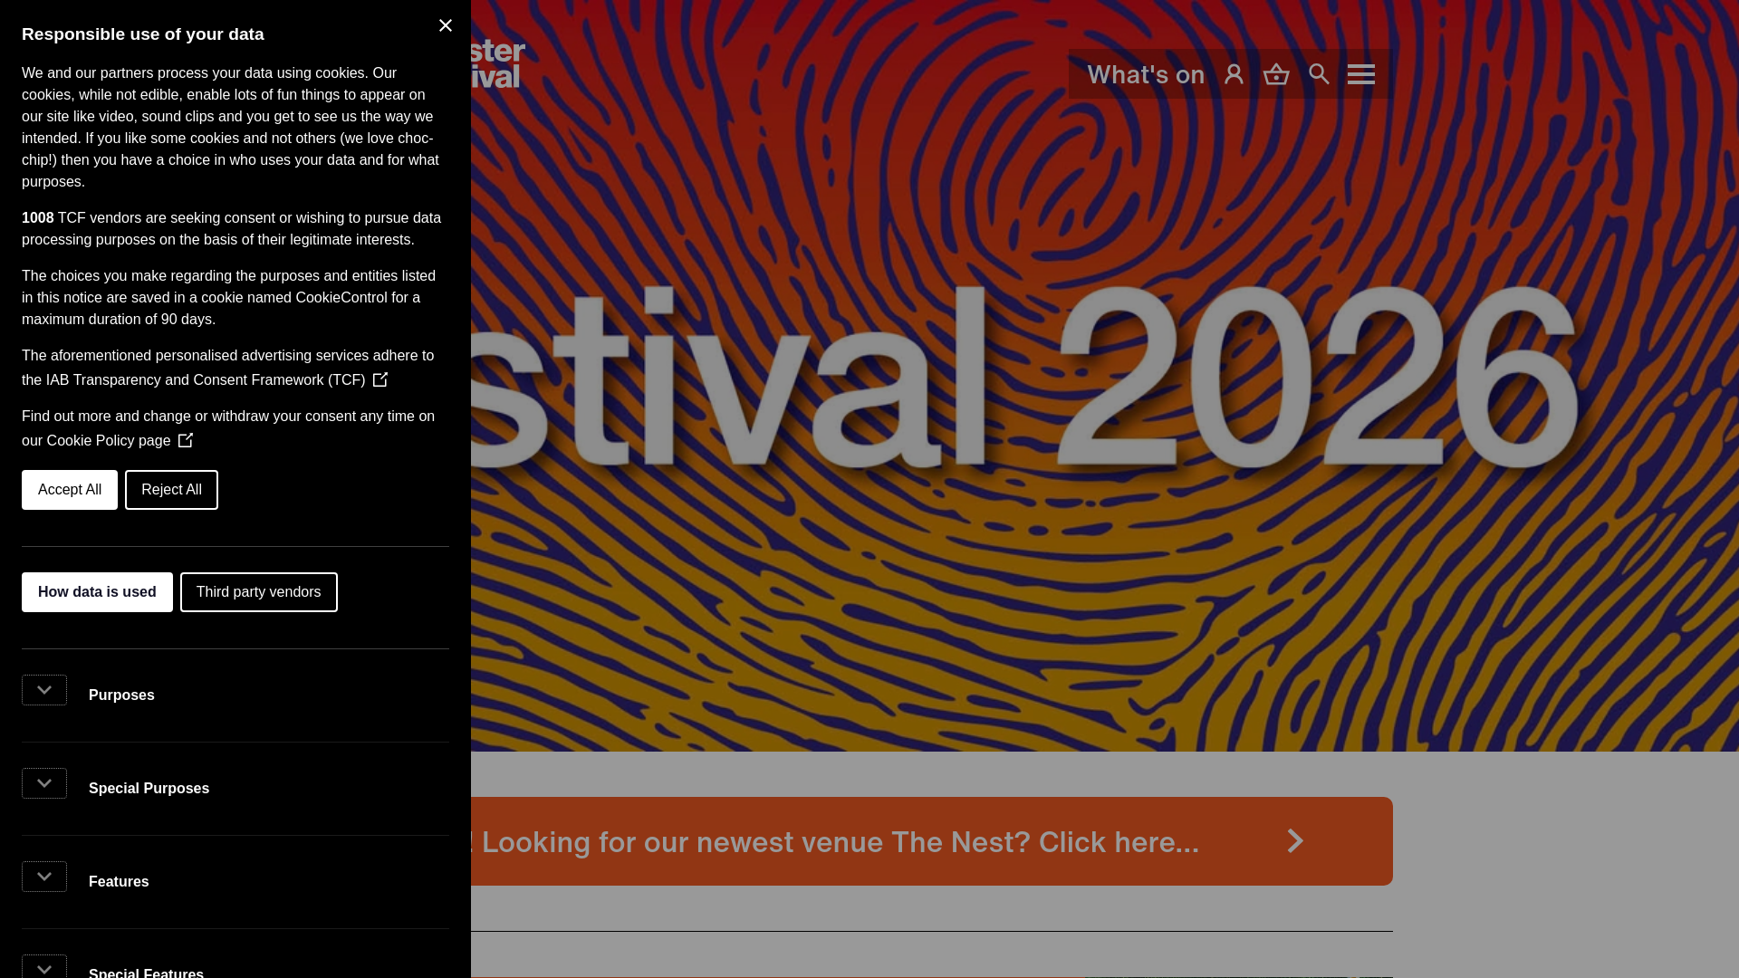This screenshot has height=978, width=1739.
Task: Expand the Special Purposes section
Action: 44,783
